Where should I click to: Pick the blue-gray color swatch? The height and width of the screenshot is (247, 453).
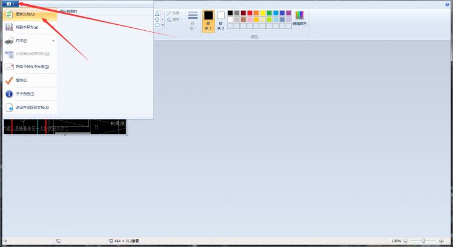(282, 20)
